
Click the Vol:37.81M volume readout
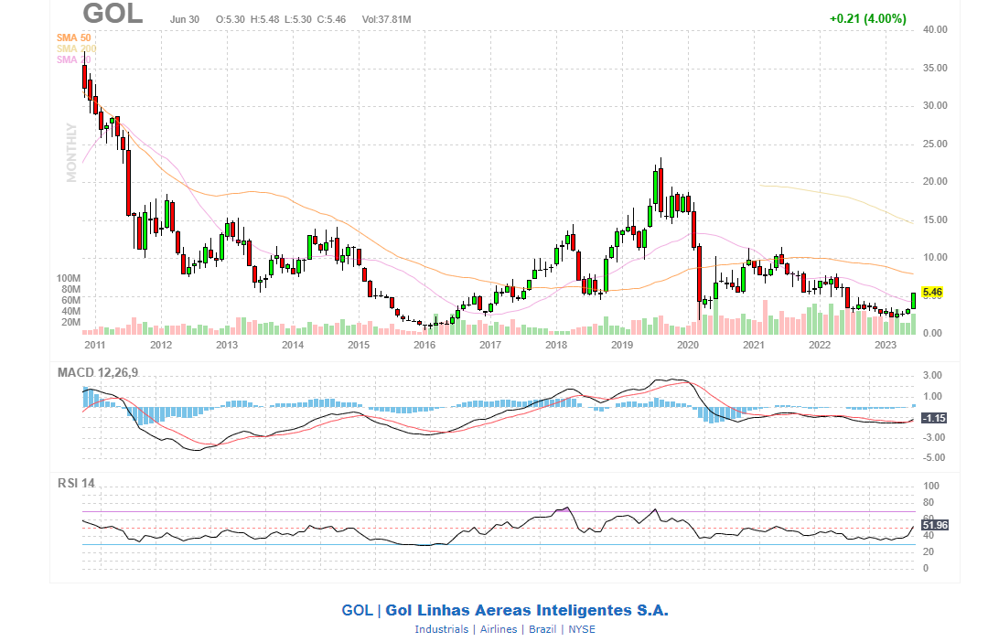(386, 19)
